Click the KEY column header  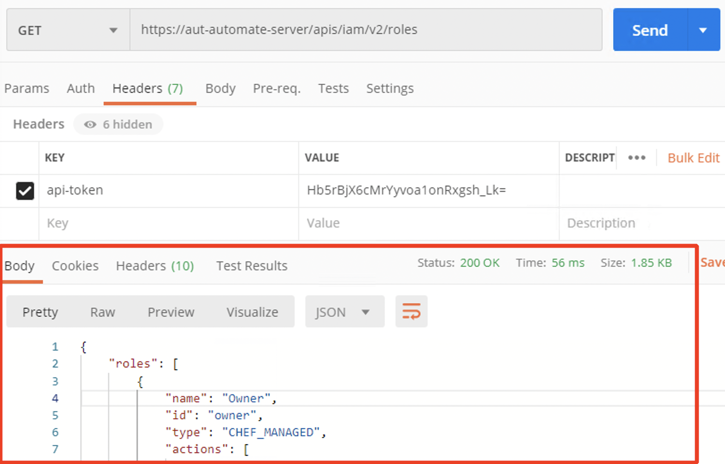coord(54,157)
